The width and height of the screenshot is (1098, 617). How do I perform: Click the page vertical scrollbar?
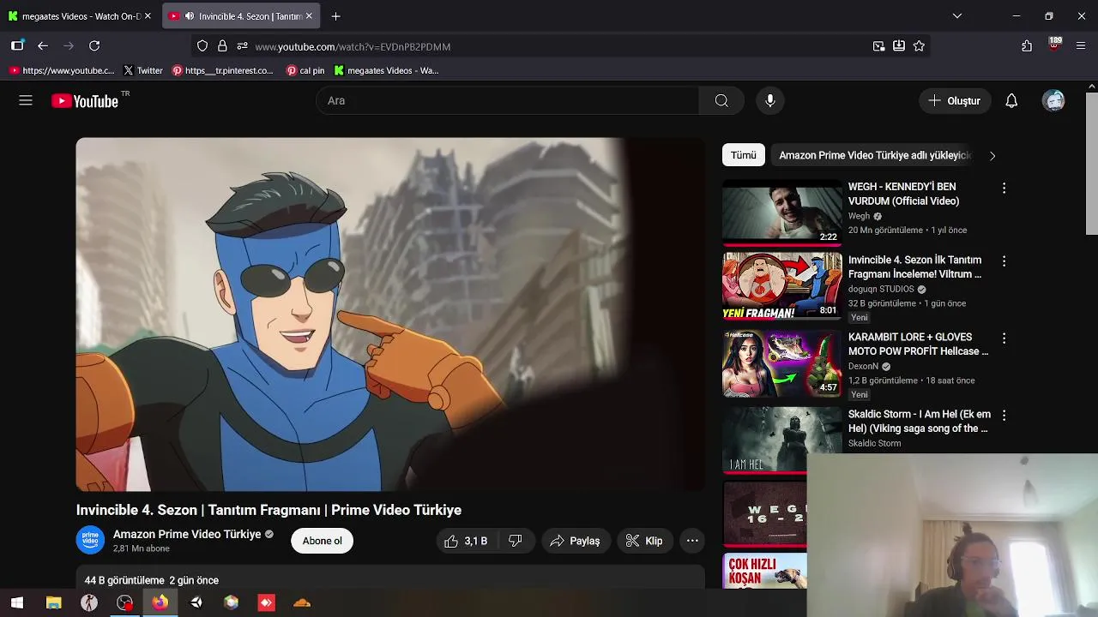point(1092,163)
